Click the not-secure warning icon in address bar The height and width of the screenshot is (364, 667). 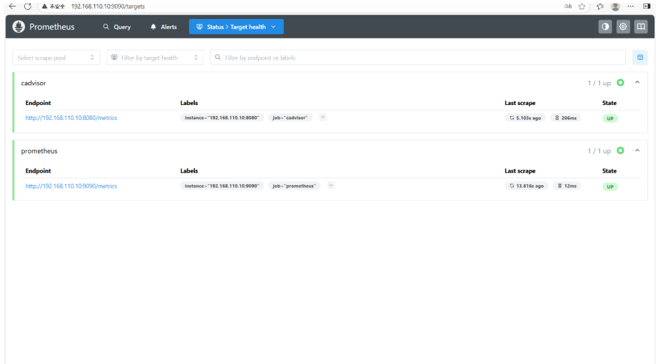44,7
